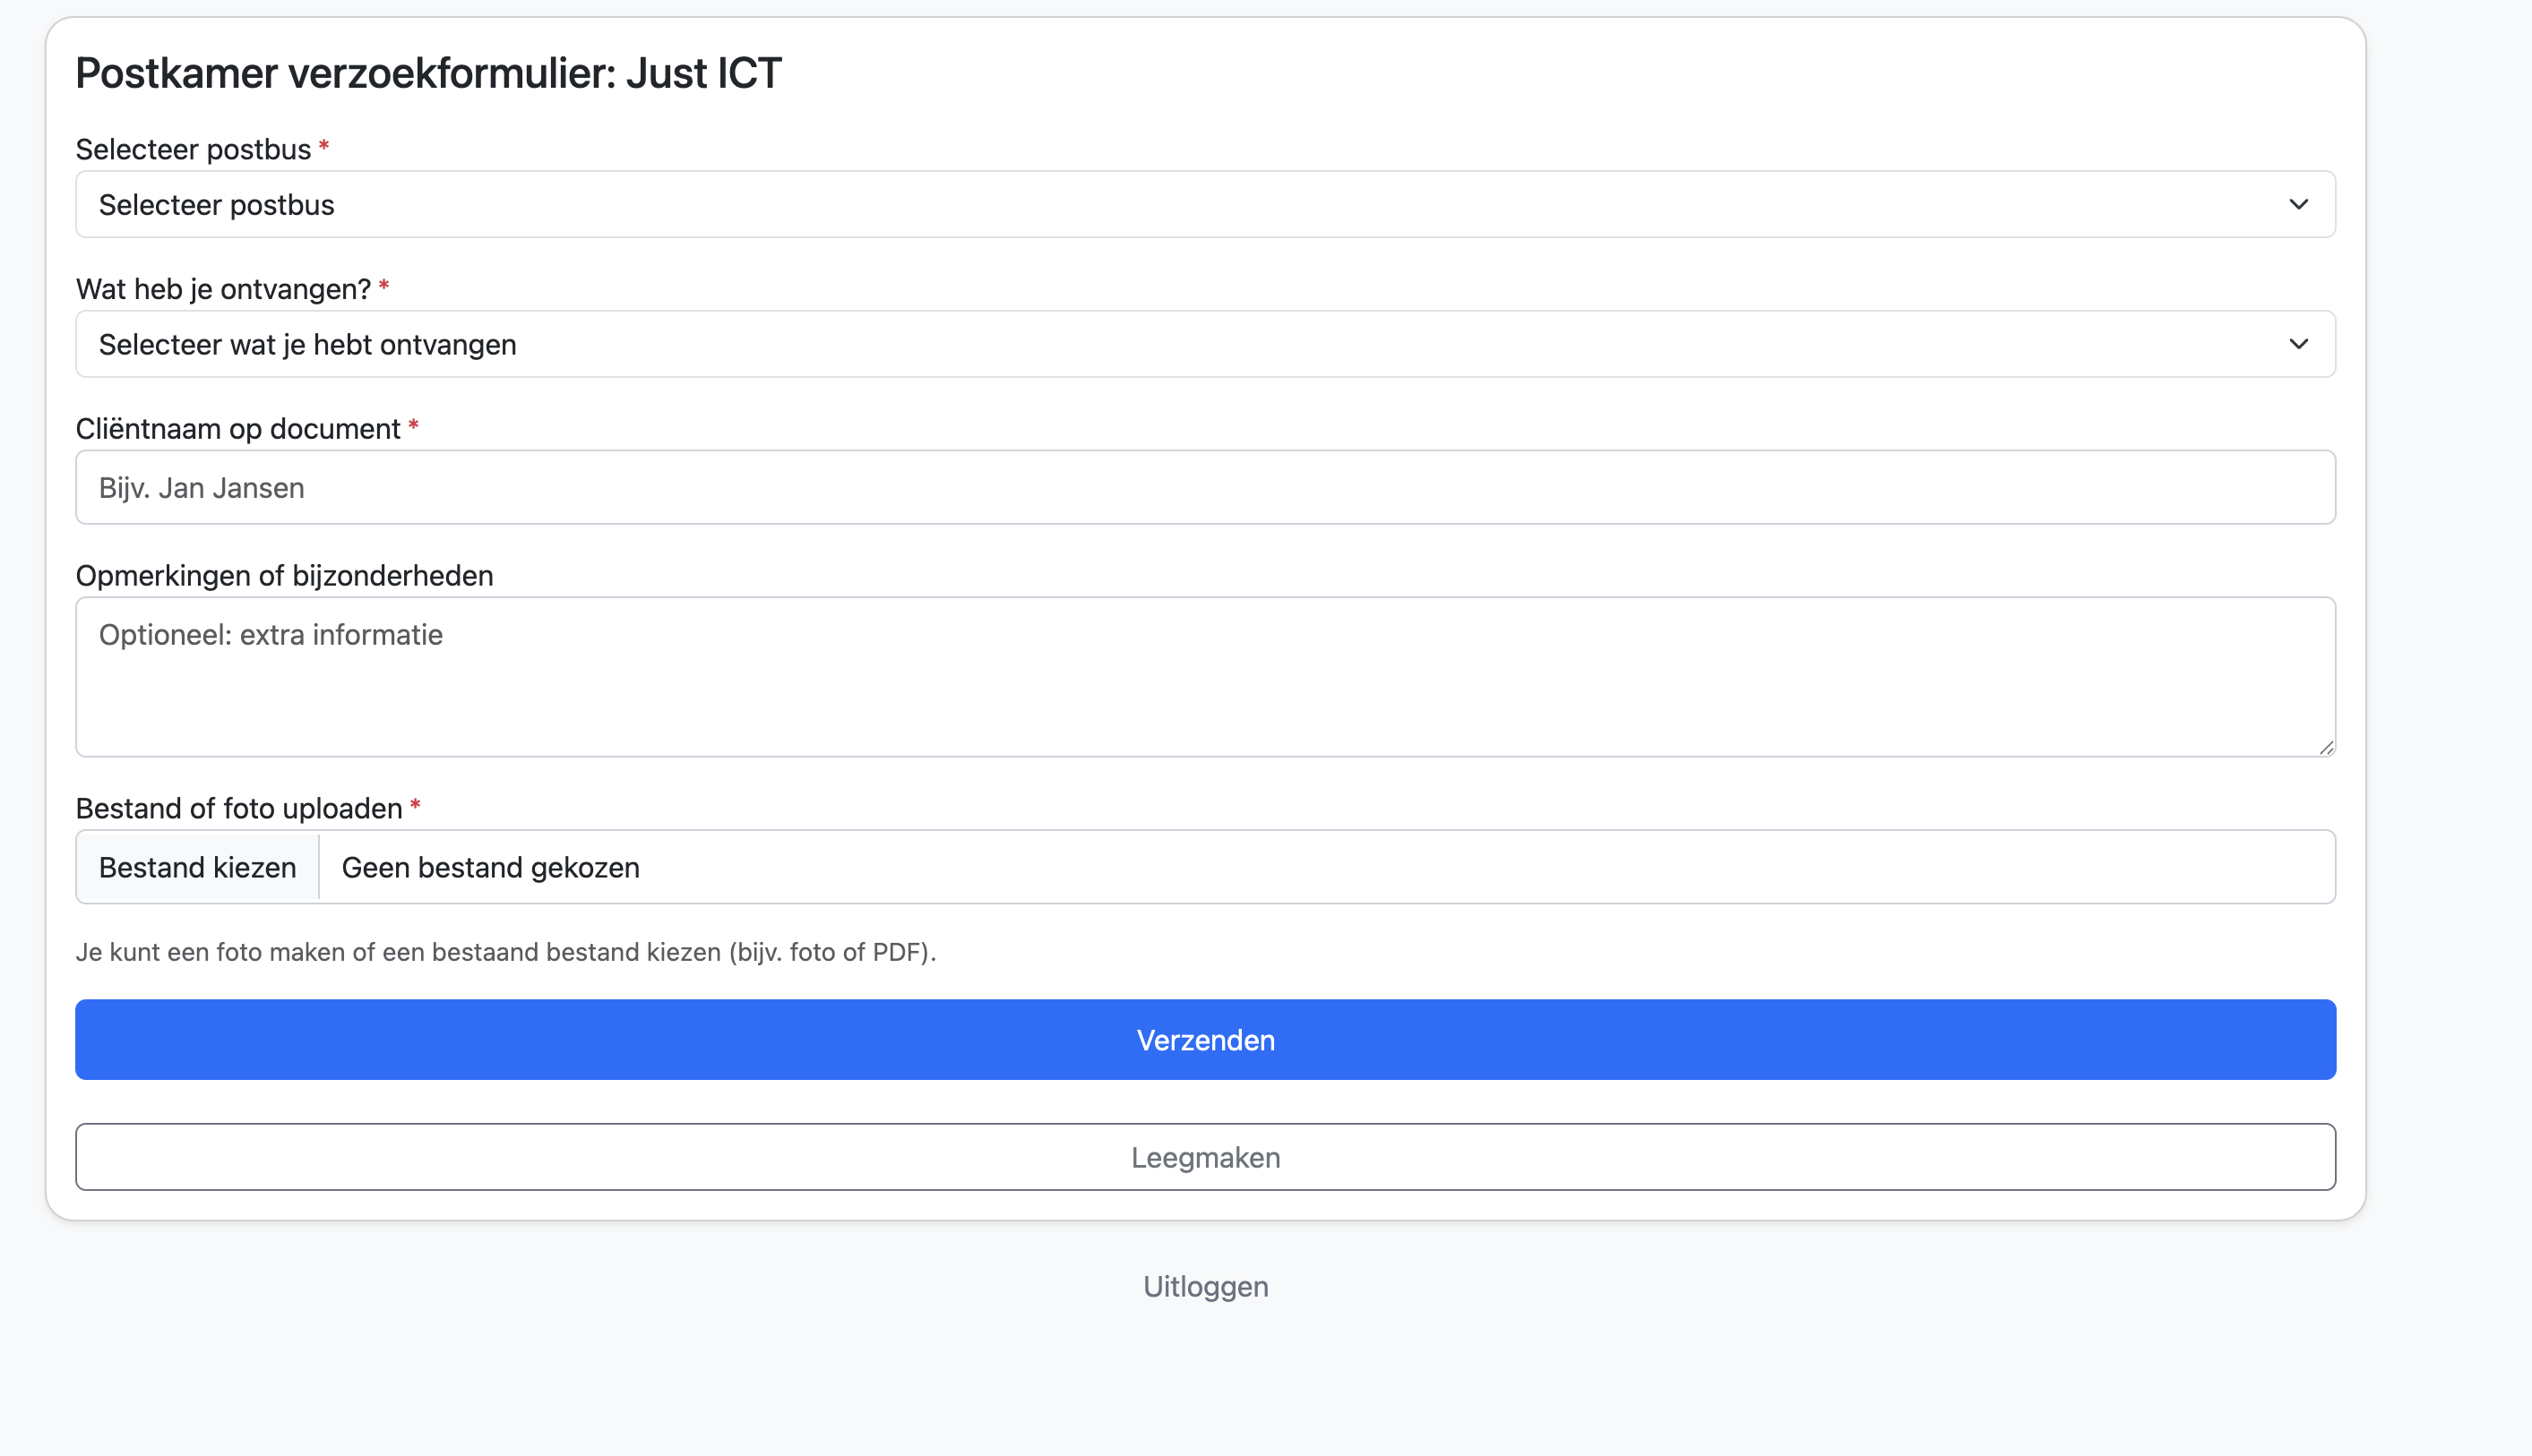
Task: Click the 'Je kunt een foto maken' help text
Action: point(506,952)
